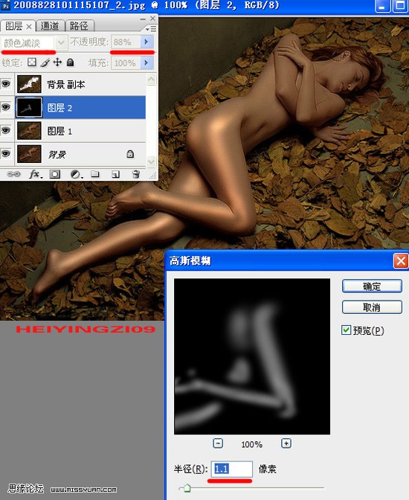Create a new layer group

coord(95,174)
